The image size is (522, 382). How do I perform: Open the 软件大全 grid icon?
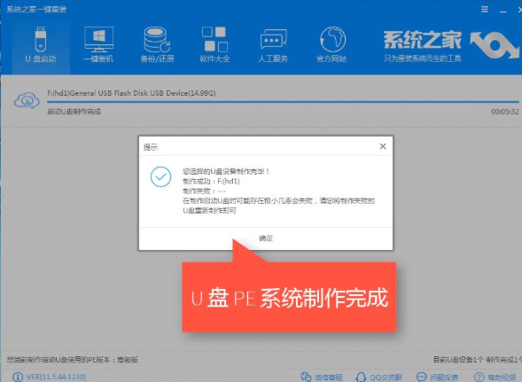(214, 39)
